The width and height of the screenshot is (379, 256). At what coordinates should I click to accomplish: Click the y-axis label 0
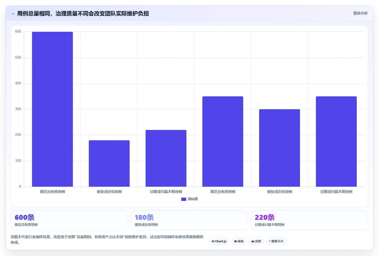pyautogui.click(x=20, y=187)
